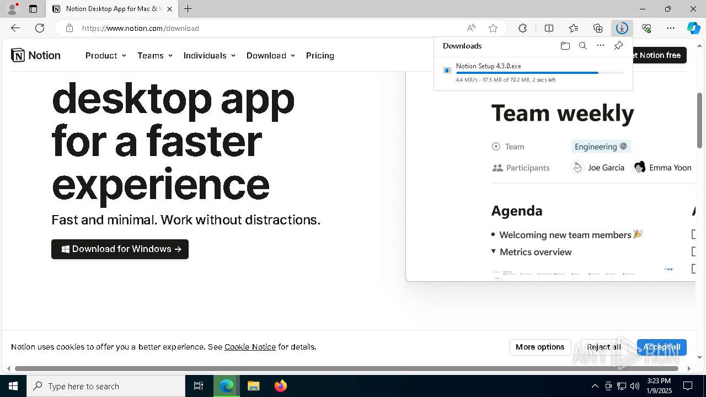Click the horizontal page scrollbar
Viewport: 706px width, 397px height.
pos(346,368)
